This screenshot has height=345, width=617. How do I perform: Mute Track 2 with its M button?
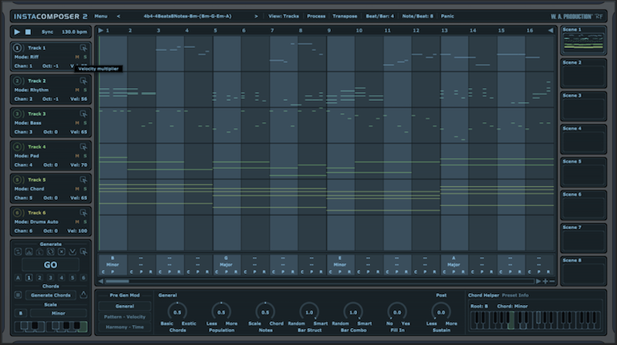tap(76, 90)
